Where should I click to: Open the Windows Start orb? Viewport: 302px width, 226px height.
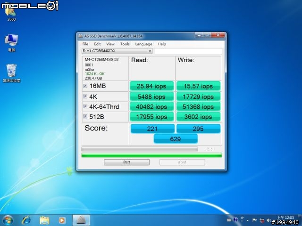click(8, 220)
